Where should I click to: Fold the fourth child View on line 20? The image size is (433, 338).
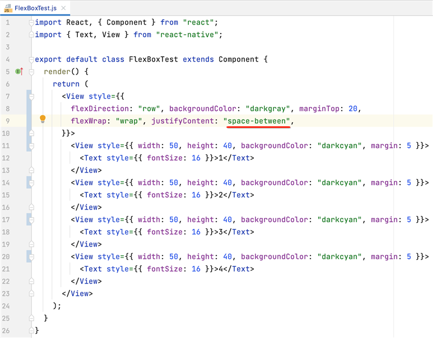32,257
